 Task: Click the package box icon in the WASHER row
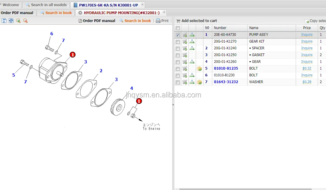[199, 82]
